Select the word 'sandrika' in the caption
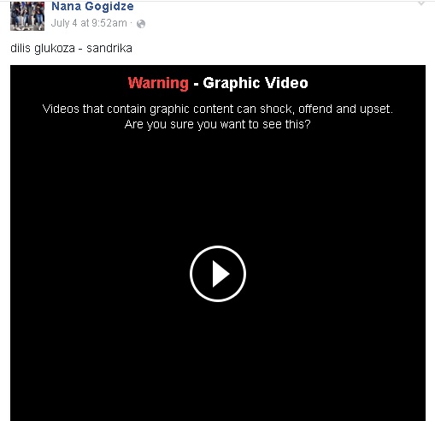This screenshot has height=421, width=435. 109,48
